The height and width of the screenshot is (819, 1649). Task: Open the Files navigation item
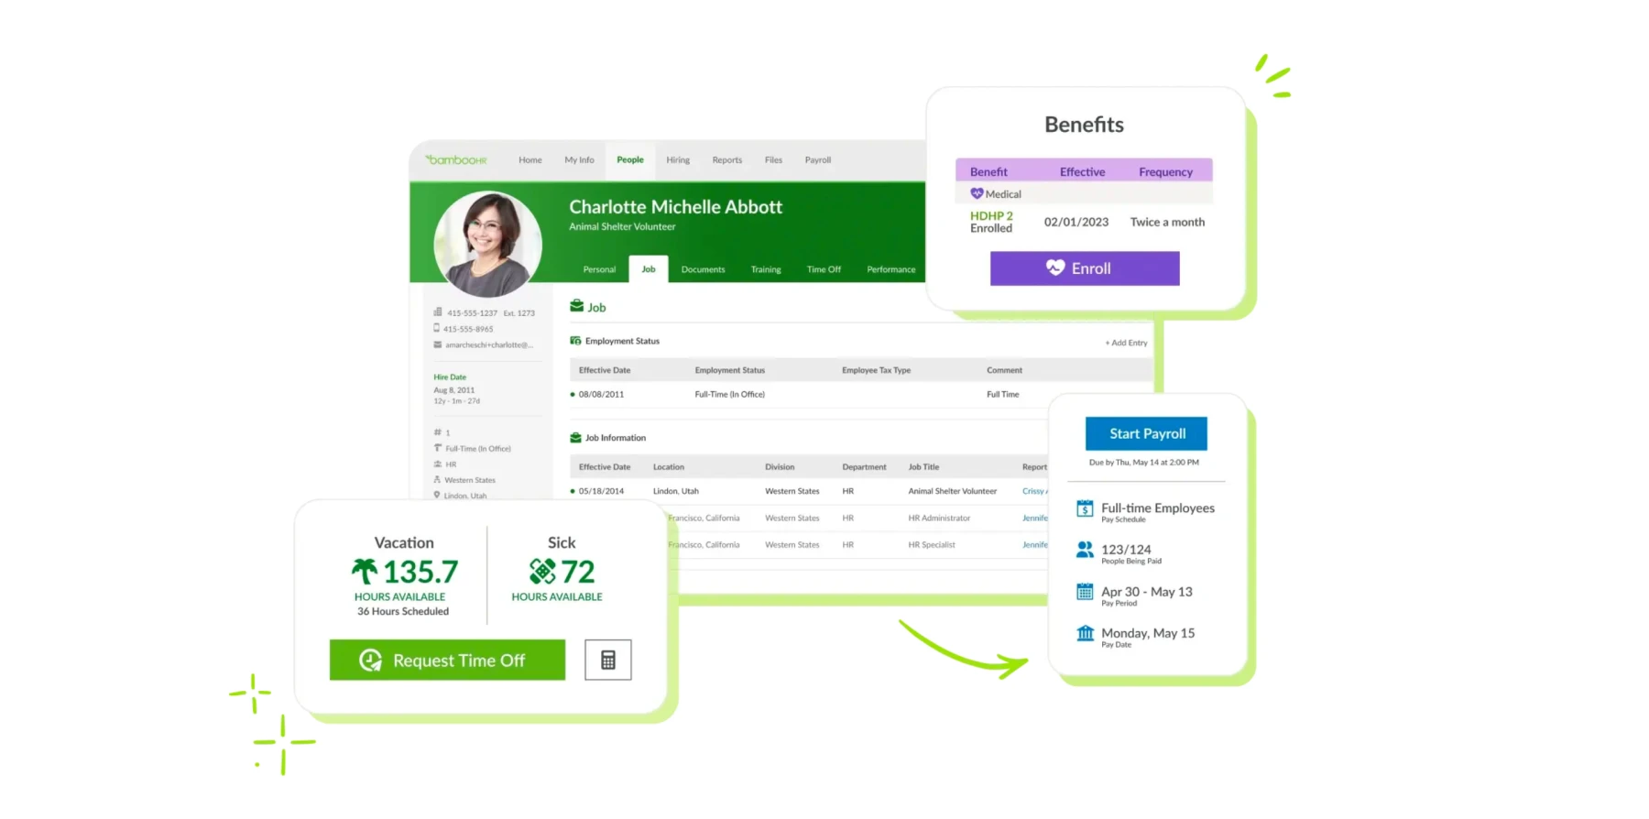774,160
